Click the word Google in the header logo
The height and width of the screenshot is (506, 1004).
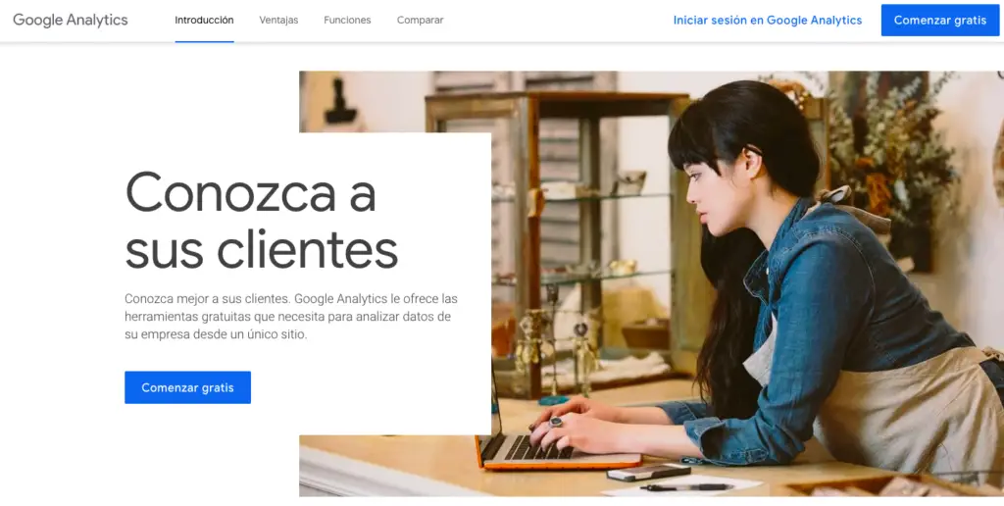click(38, 20)
